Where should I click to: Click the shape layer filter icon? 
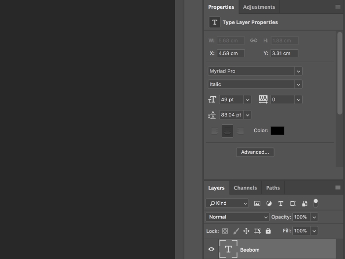(x=293, y=203)
